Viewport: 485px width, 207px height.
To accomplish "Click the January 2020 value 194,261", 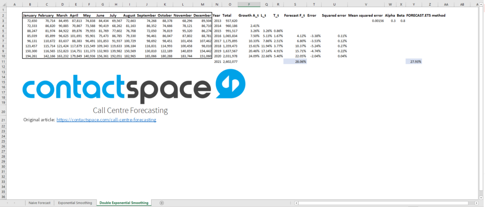I will (x=30, y=56).
